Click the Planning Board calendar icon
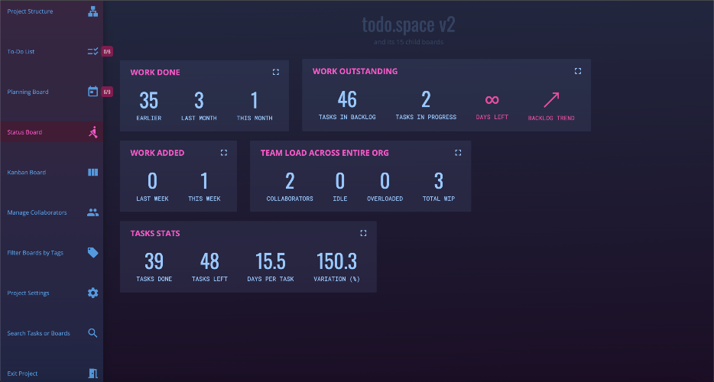714x382 pixels. [93, 92]
